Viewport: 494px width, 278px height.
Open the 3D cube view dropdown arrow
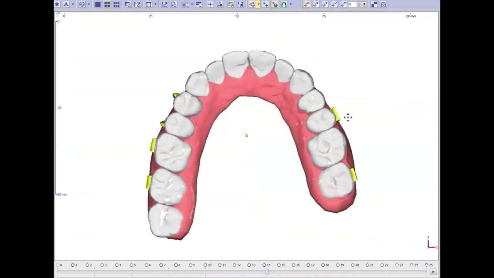point(89,5)
